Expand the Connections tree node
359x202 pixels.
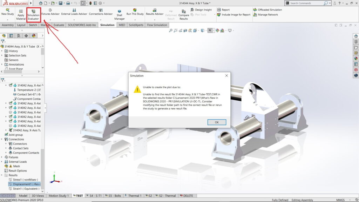click(x=2, y=139)
